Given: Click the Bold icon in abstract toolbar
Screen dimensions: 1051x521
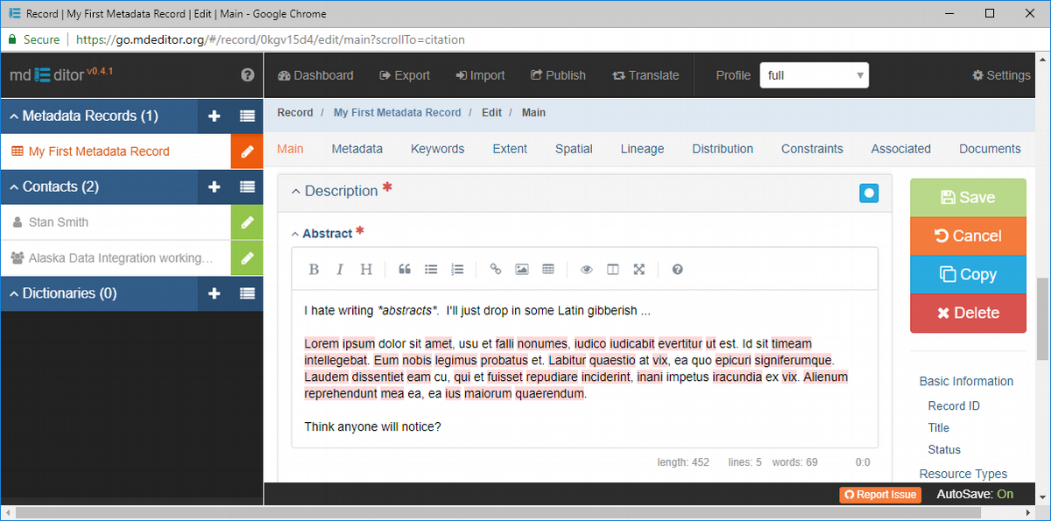Looking at the screenshot, I should tap(314, 270).
